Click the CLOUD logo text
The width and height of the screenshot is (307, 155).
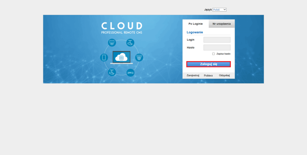tap(122, 26)
